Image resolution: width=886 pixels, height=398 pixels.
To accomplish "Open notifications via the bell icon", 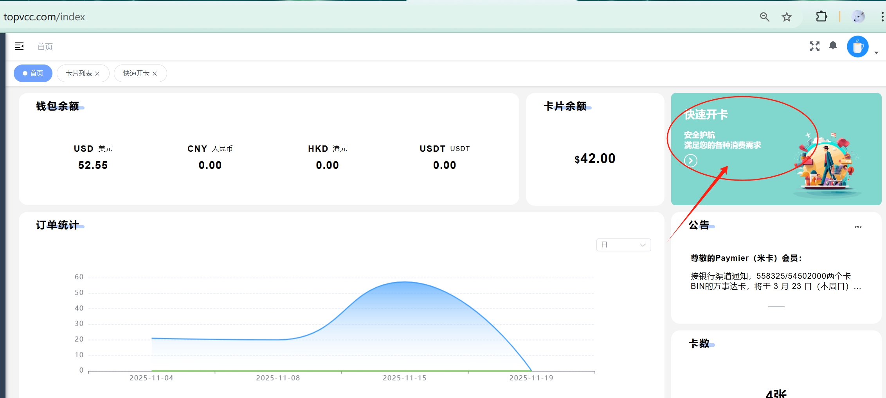I will point(833,46).
